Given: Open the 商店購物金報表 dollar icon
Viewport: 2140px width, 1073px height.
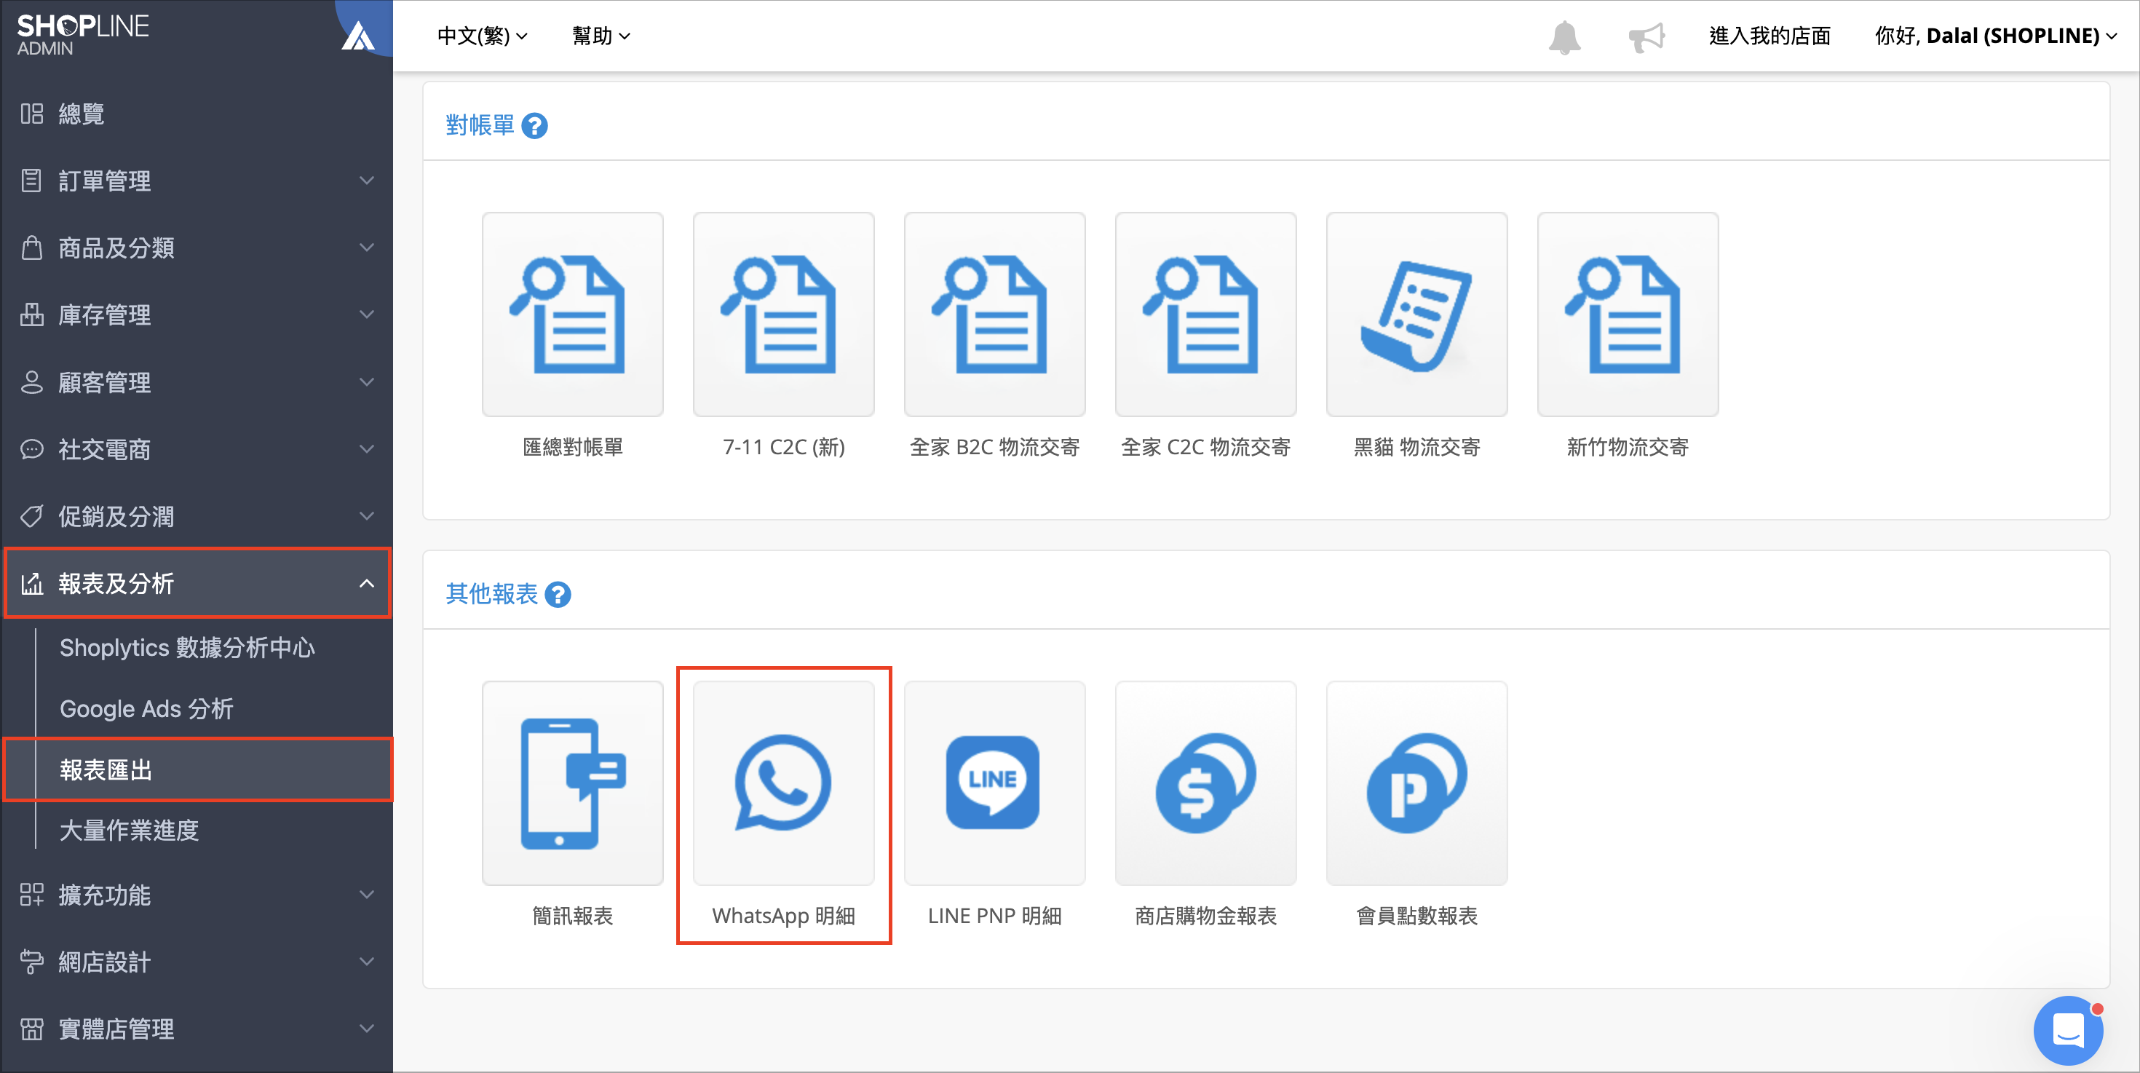Looking at the screenshot, I should point(1205,783).
